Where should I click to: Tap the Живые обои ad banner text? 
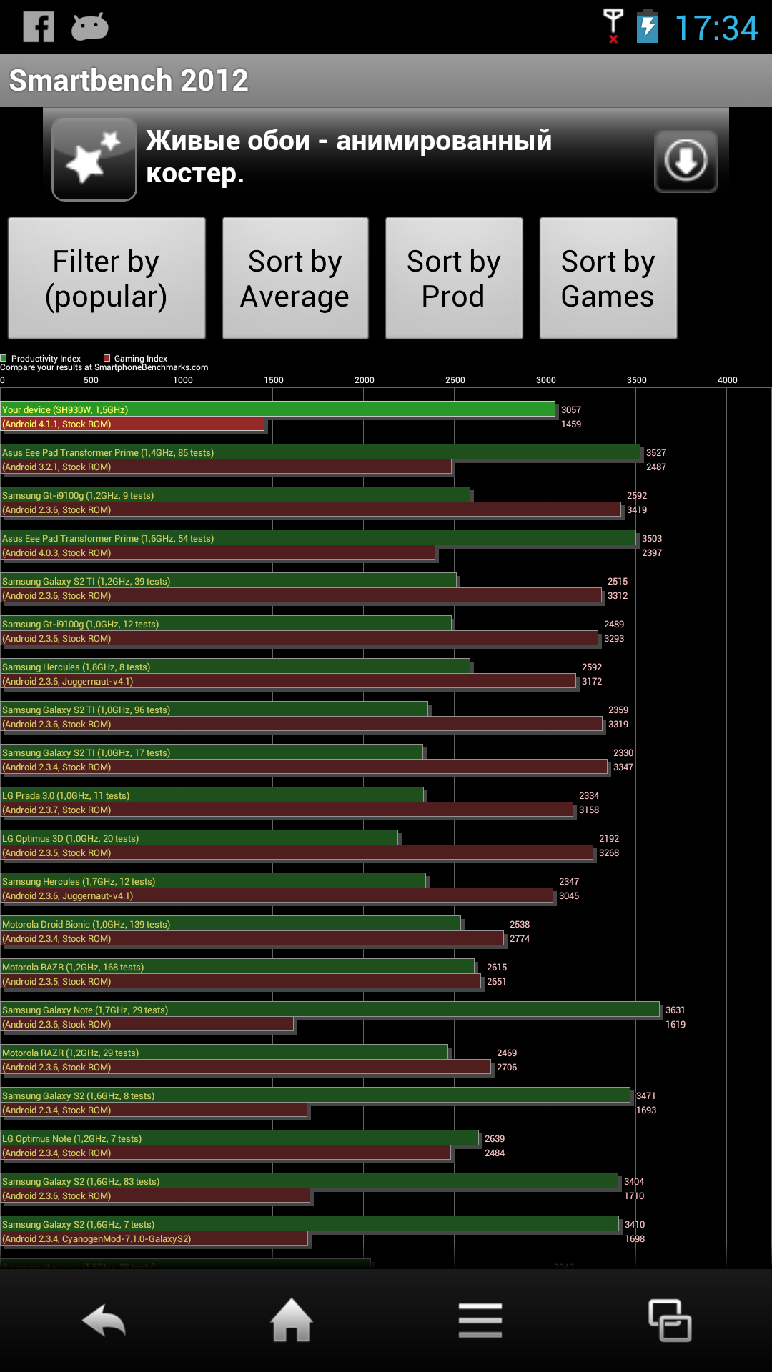[x=349, y=156]
